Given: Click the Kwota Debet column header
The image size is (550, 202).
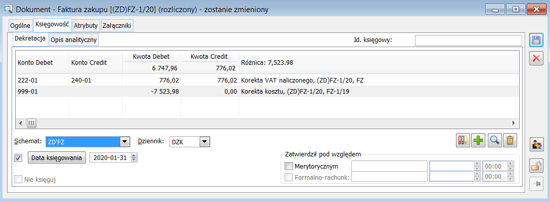Looking at the screenshot, I should coord(151,56).
